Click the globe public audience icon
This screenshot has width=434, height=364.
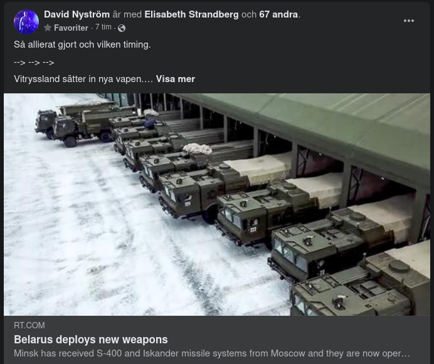(x=122, y=28)
